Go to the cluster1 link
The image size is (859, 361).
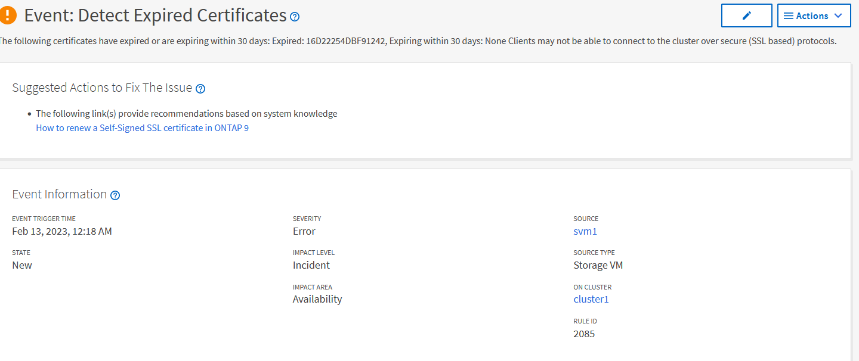pos(591,299)
